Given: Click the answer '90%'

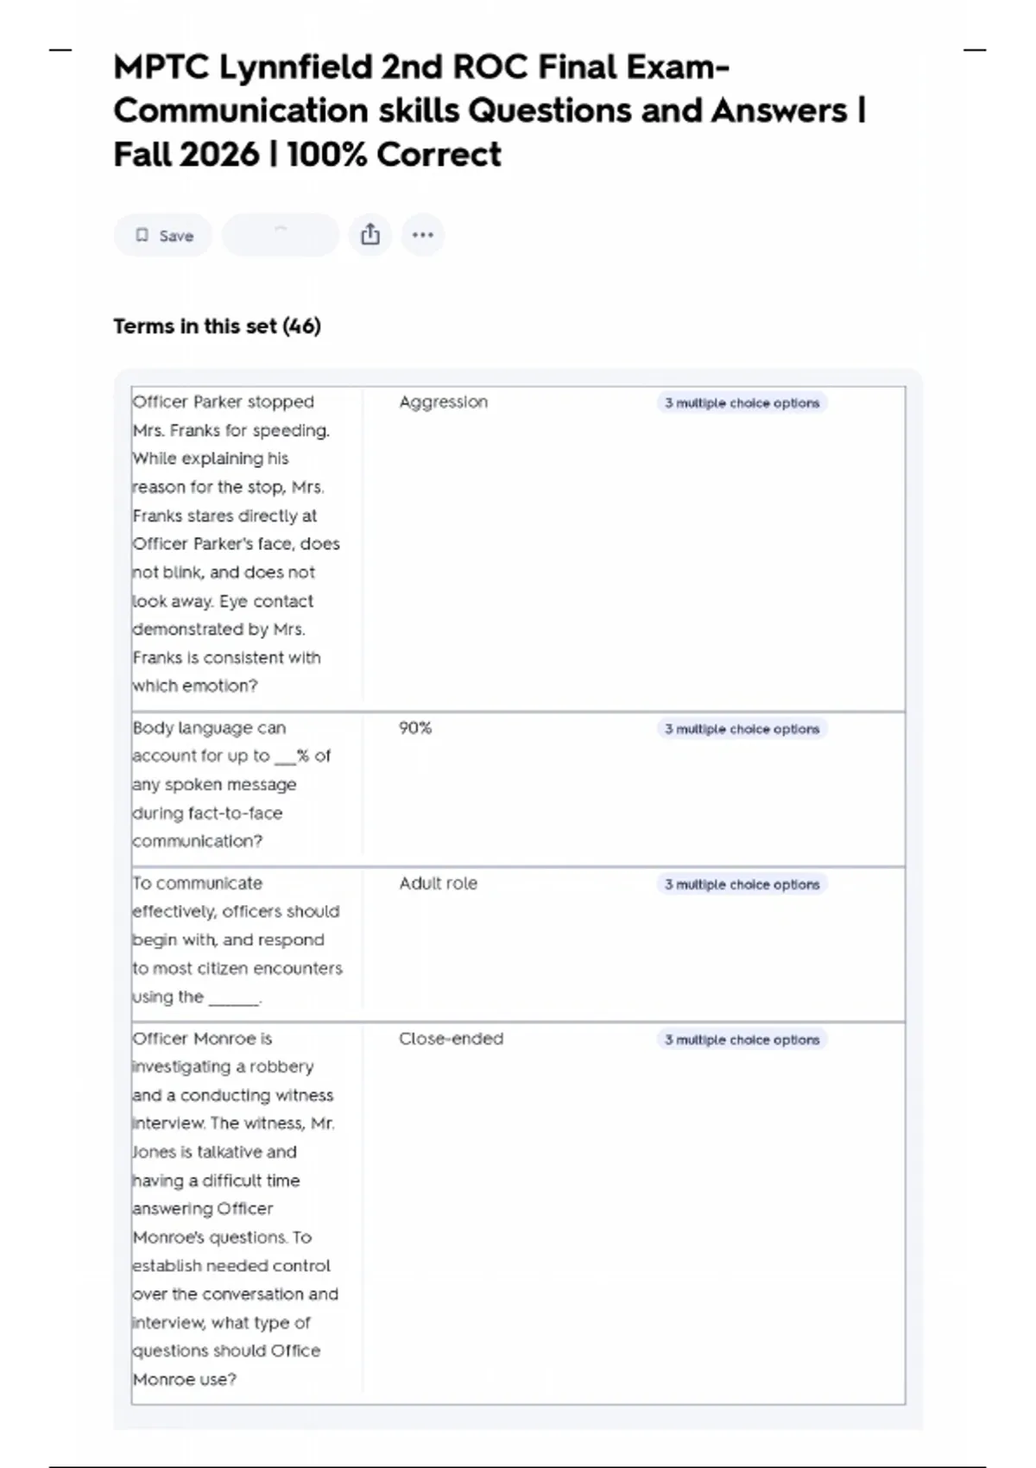Looking at the screenshot, I should pyautogui.click(x=415, y=729).
